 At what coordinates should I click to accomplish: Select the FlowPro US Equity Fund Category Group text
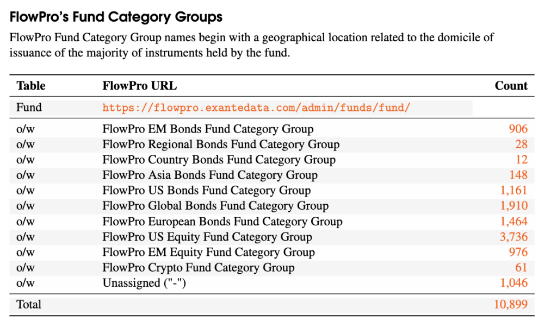(207, 237)
